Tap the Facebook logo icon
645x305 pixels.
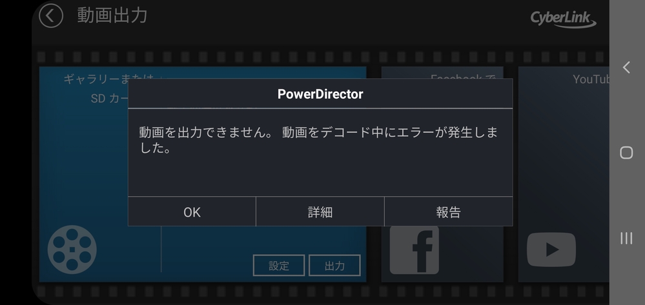coord(415,250)
